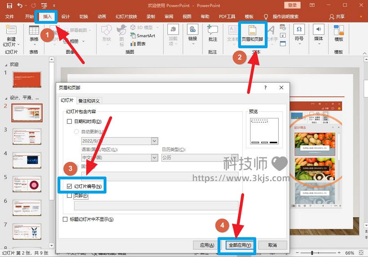This screenshot has width=368, height=257.
Task: Check the Date and time checkbox
Action: pyautogui.click(x=69, y=121)
